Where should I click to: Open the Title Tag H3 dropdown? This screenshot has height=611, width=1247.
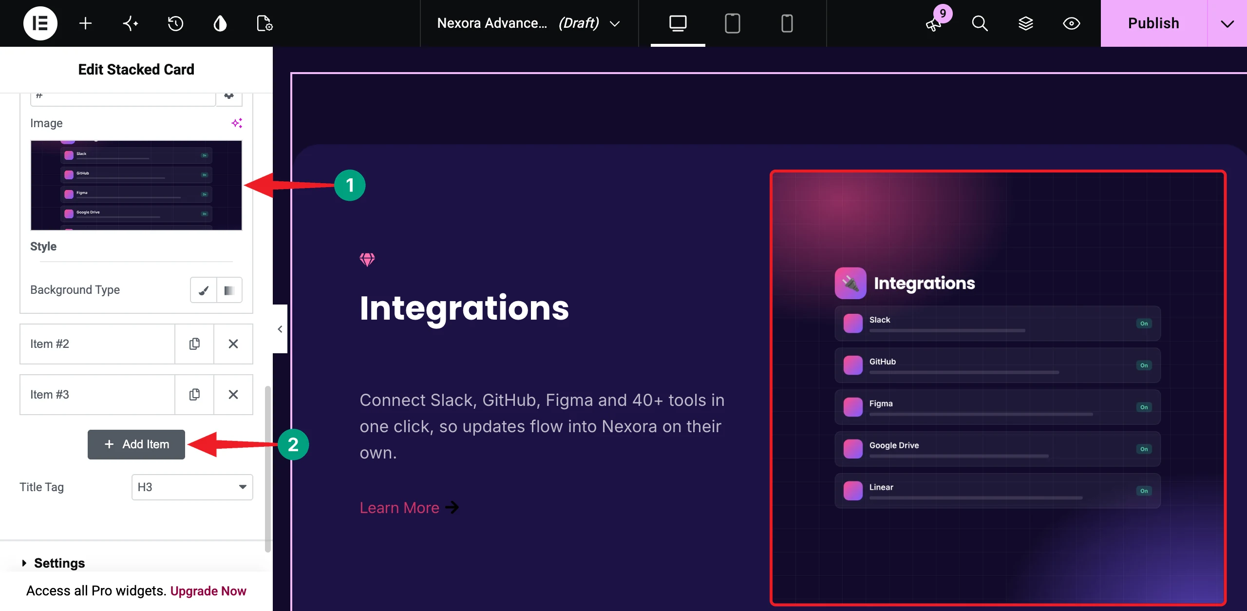click(192, 487)
